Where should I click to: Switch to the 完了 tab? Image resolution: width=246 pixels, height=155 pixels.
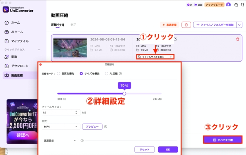coord(73,25)
